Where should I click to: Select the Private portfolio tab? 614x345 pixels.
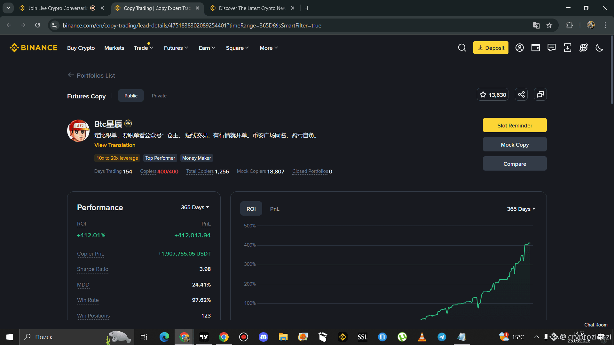pyautogui.click(x=159, y=96)
